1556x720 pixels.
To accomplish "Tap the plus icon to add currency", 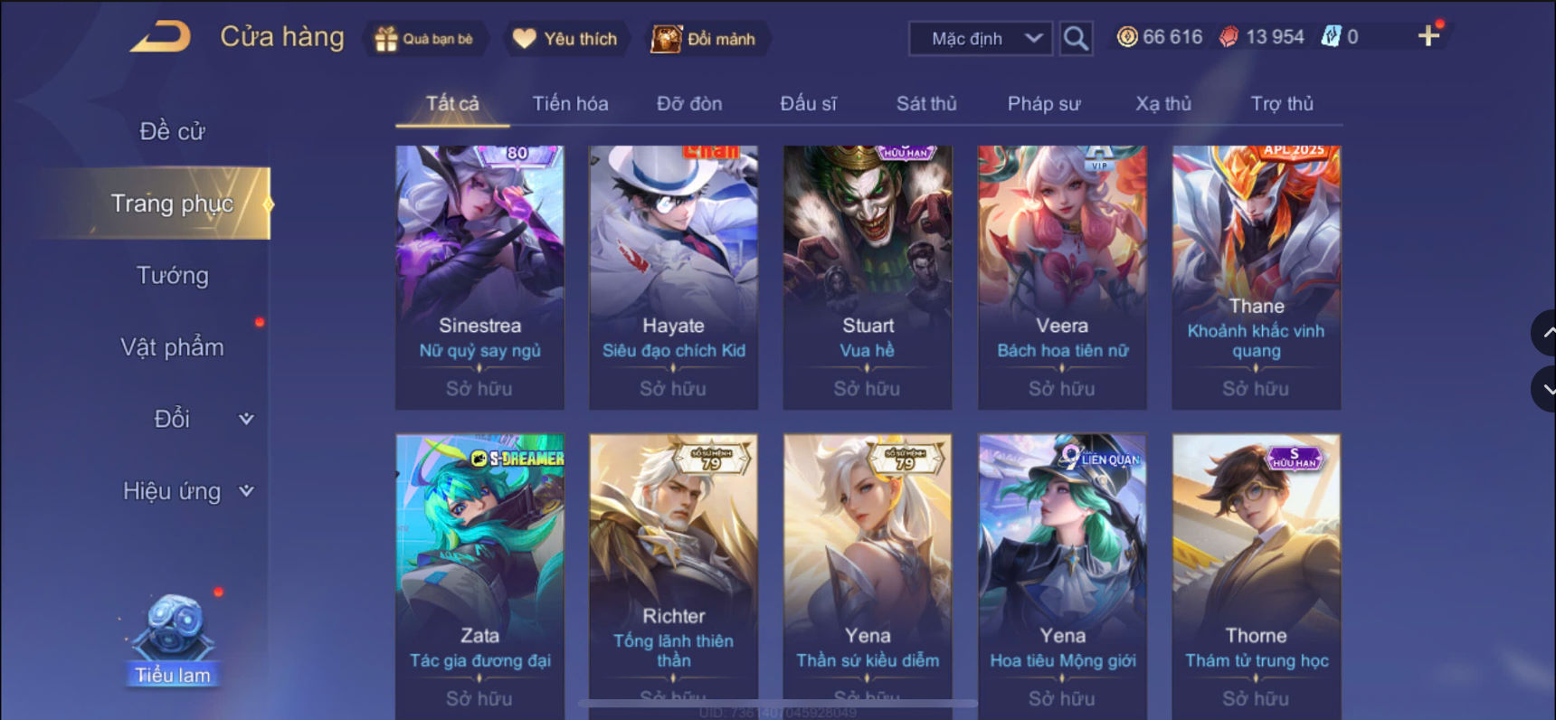I will (x=1428, y=36).
